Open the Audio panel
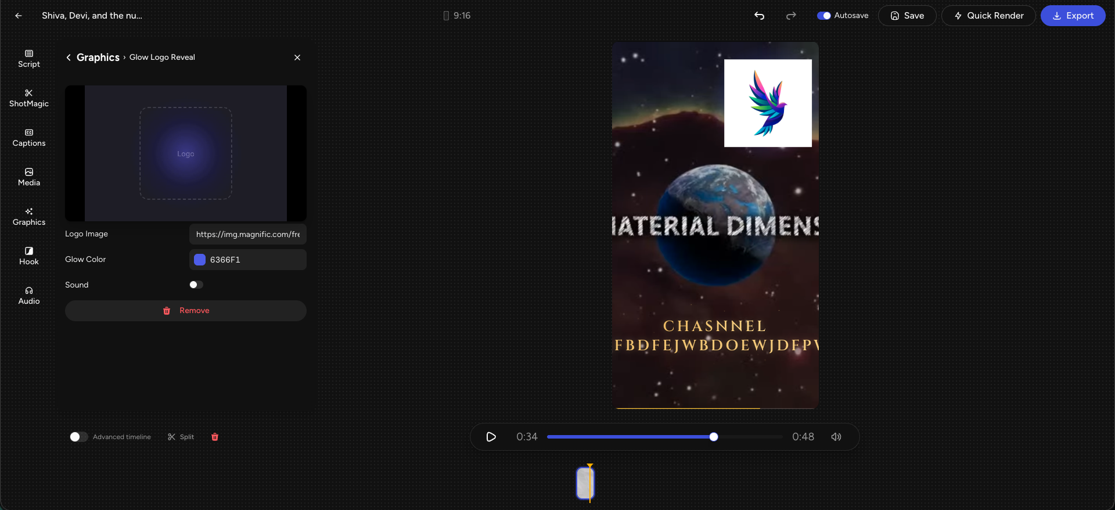The height and width of the screenshot is (510, 1115). click(29, 296)
